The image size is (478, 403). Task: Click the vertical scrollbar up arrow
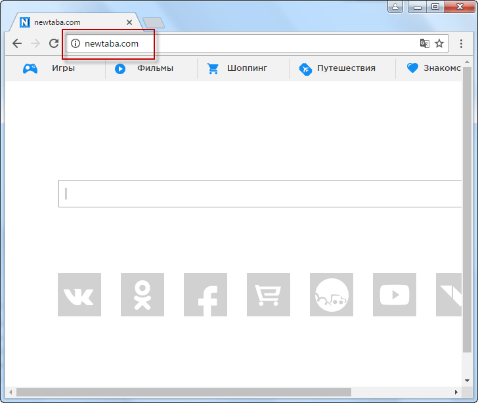click(x=467, y=62)
